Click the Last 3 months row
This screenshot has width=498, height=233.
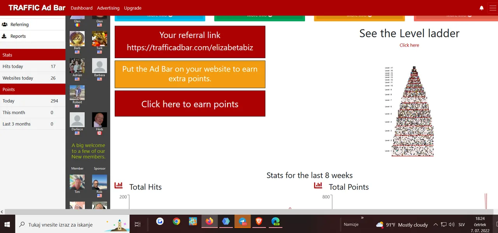[x=33, y=124]
